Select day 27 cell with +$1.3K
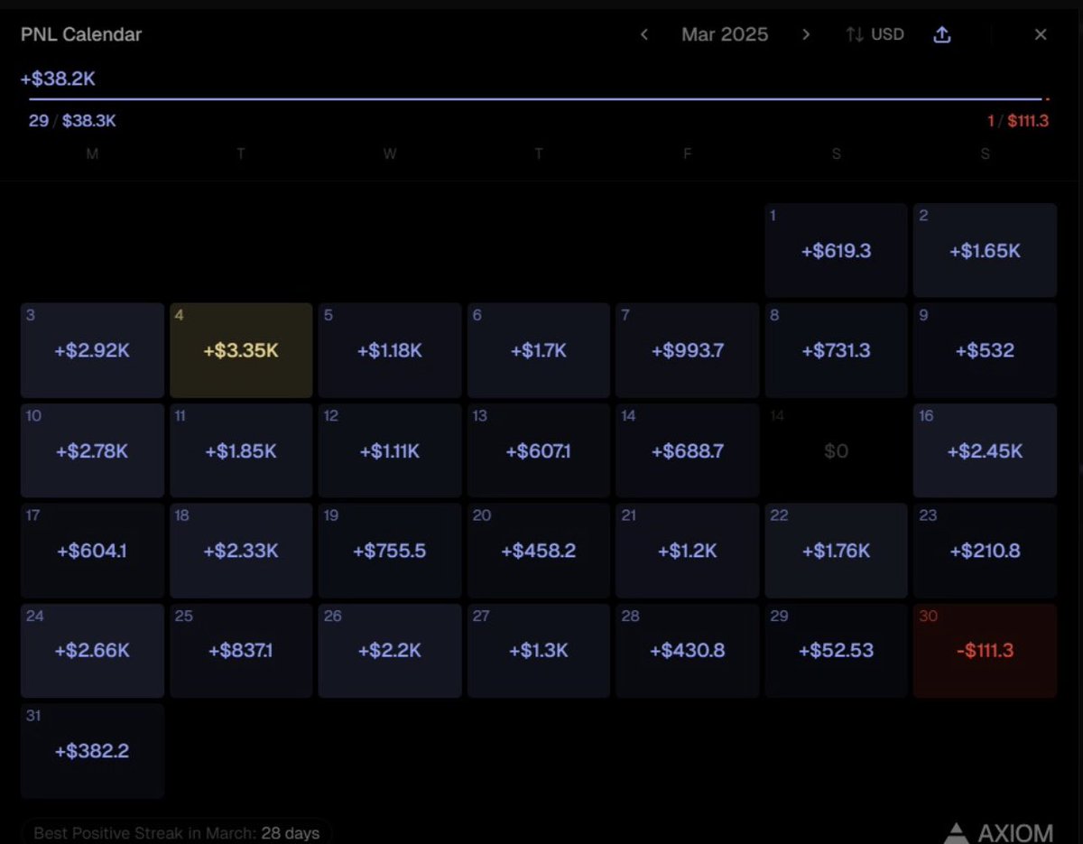Screen dimensions: 1083x844 (x=539, y=651)
